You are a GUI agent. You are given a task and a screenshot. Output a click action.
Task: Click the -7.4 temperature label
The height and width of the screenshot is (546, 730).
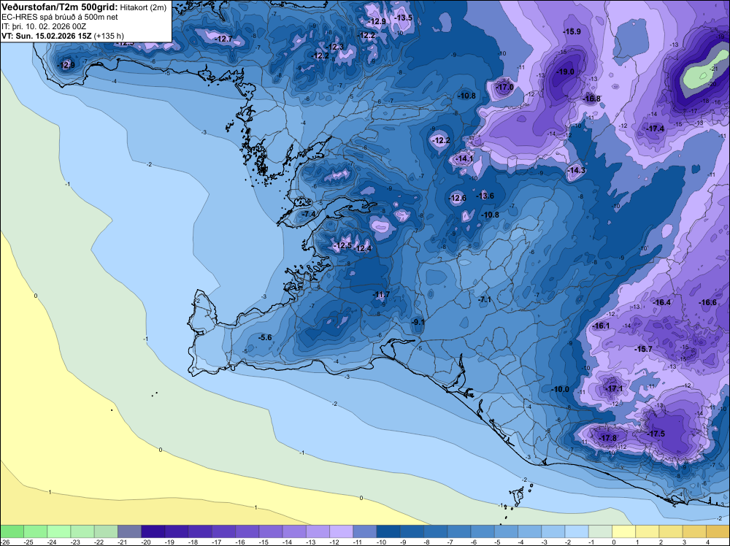(308, 214)
